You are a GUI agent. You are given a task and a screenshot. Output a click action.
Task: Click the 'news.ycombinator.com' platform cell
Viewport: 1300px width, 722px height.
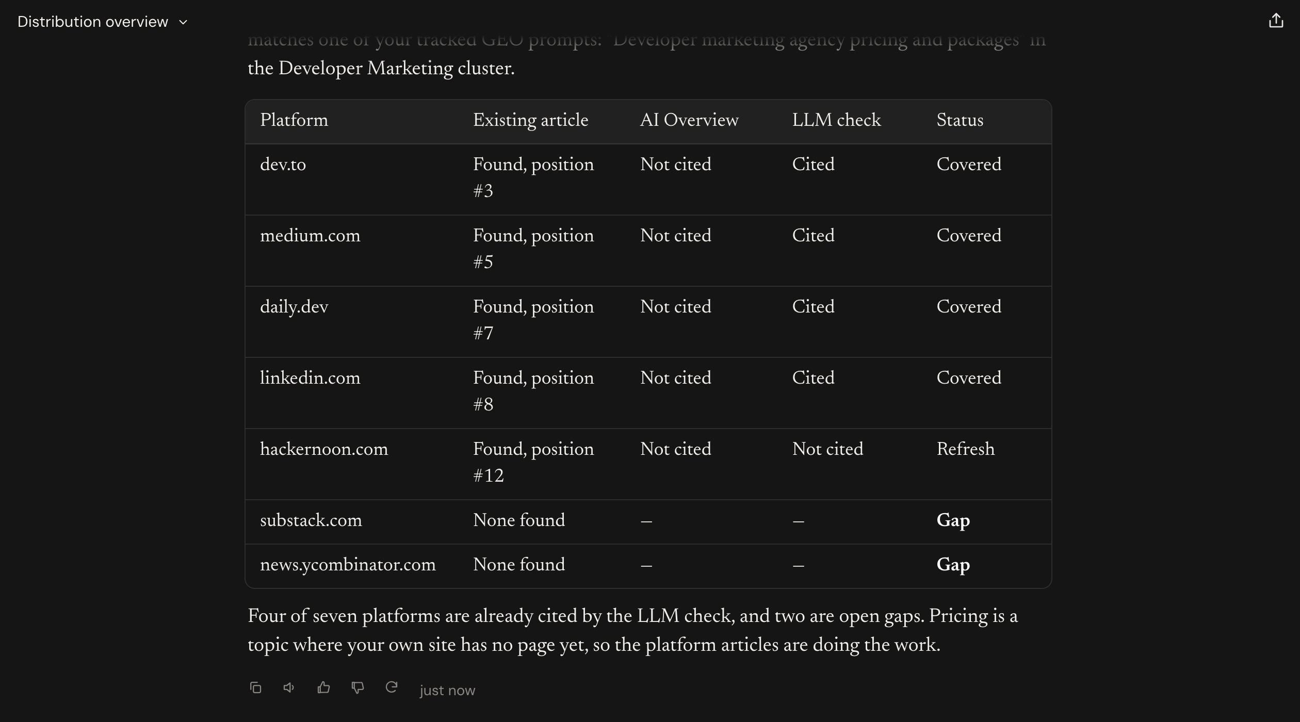[x=348, y=564]
